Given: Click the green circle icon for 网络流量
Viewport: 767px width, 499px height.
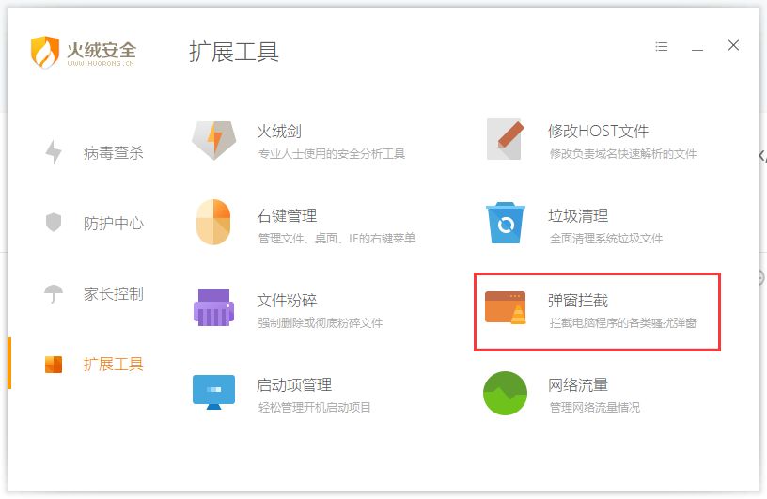Looking at the screenshot, I should 506,393.
